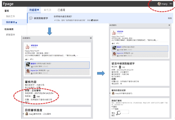Screen dimensions: 175x120
Task: Click the 魔戒所 source avatar in the list row
Action: 92,20
